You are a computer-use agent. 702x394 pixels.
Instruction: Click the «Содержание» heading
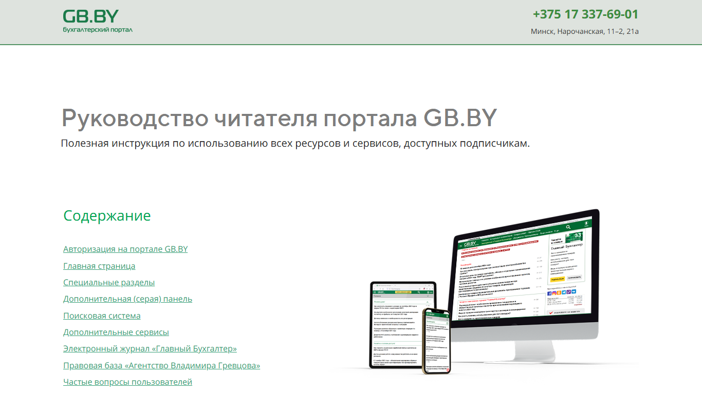coord(107,215)
